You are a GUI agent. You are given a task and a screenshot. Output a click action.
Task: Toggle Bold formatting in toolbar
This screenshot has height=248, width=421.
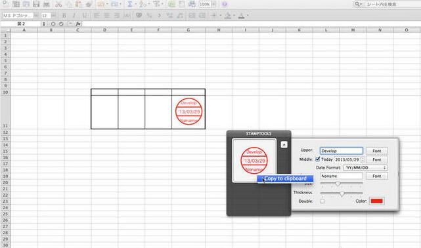click(x=64, y=16)
